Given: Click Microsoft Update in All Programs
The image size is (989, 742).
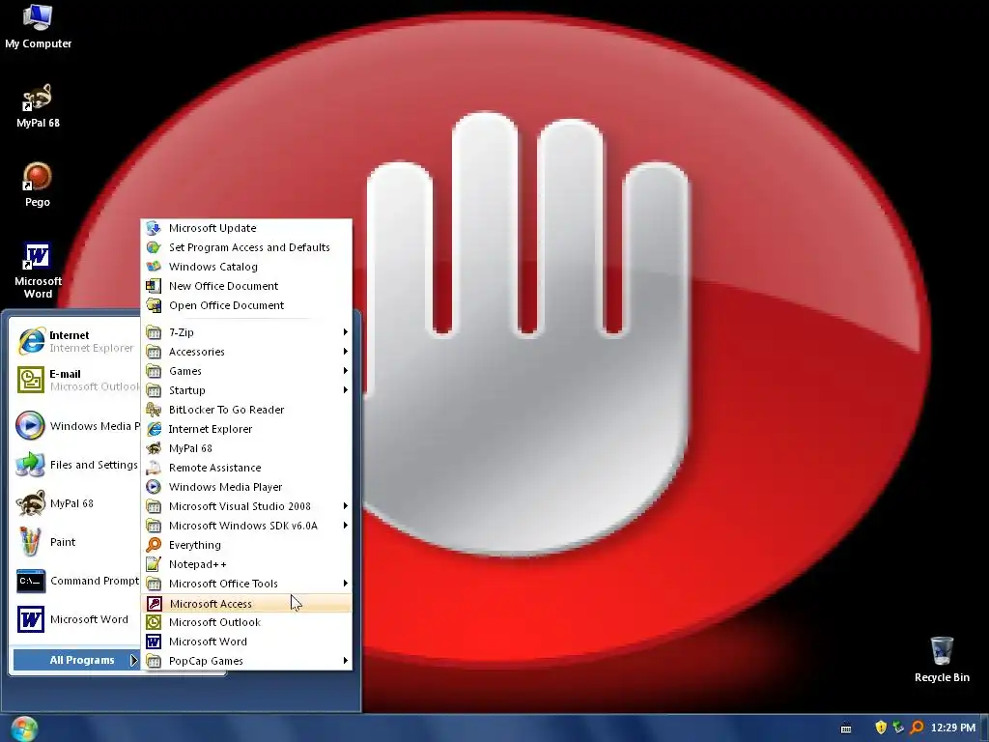Looking at the screenshot, I should tap(246, 228).
